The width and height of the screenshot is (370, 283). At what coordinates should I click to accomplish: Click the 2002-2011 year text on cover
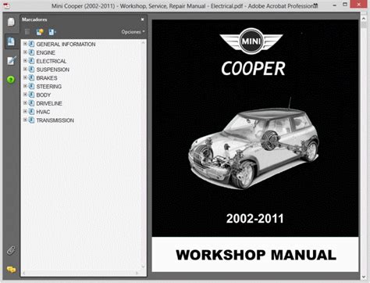point(255,219)
